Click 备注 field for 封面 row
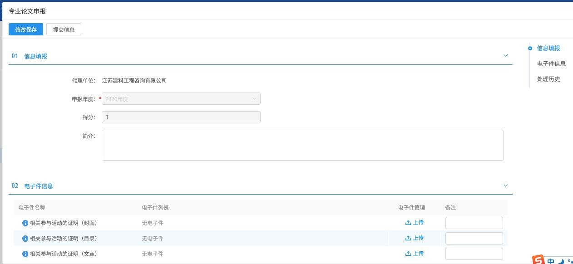The height and width of the screenshot is (264, 573). click(474, 223)
